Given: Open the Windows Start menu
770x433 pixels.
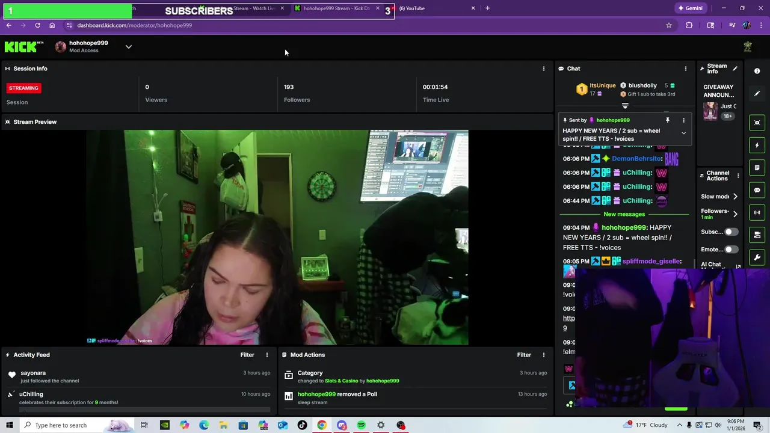Looking at the screenshot, I should 10,425.
